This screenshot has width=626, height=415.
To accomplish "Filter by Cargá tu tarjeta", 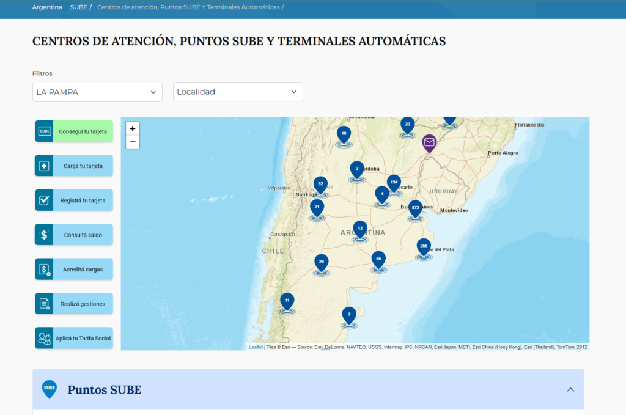I will 74,166.
